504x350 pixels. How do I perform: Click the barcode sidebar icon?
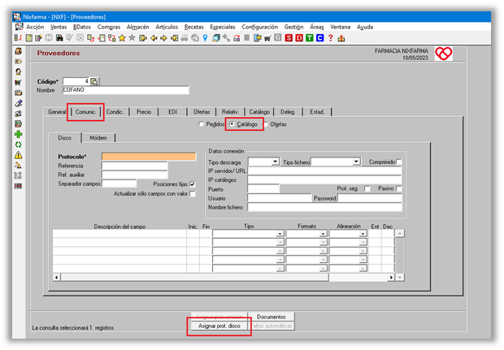[19, 186]
